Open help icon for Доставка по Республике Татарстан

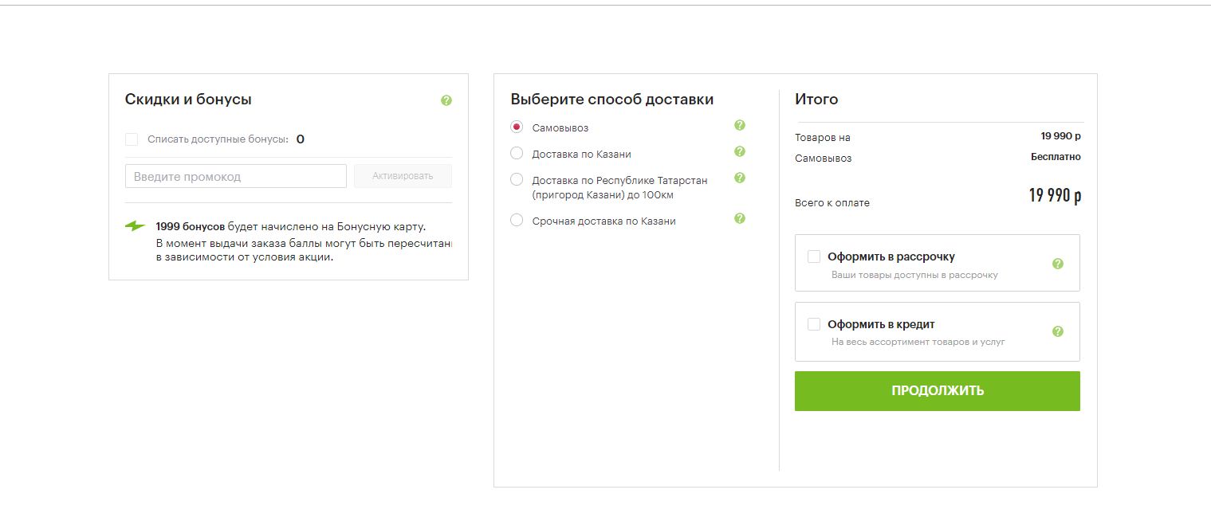pos(740,178)
